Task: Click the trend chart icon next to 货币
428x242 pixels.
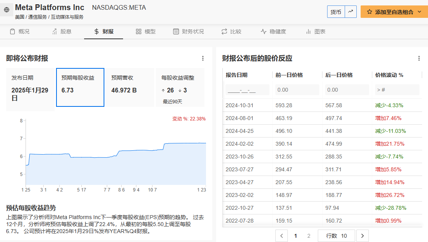Action: point(351,12)
